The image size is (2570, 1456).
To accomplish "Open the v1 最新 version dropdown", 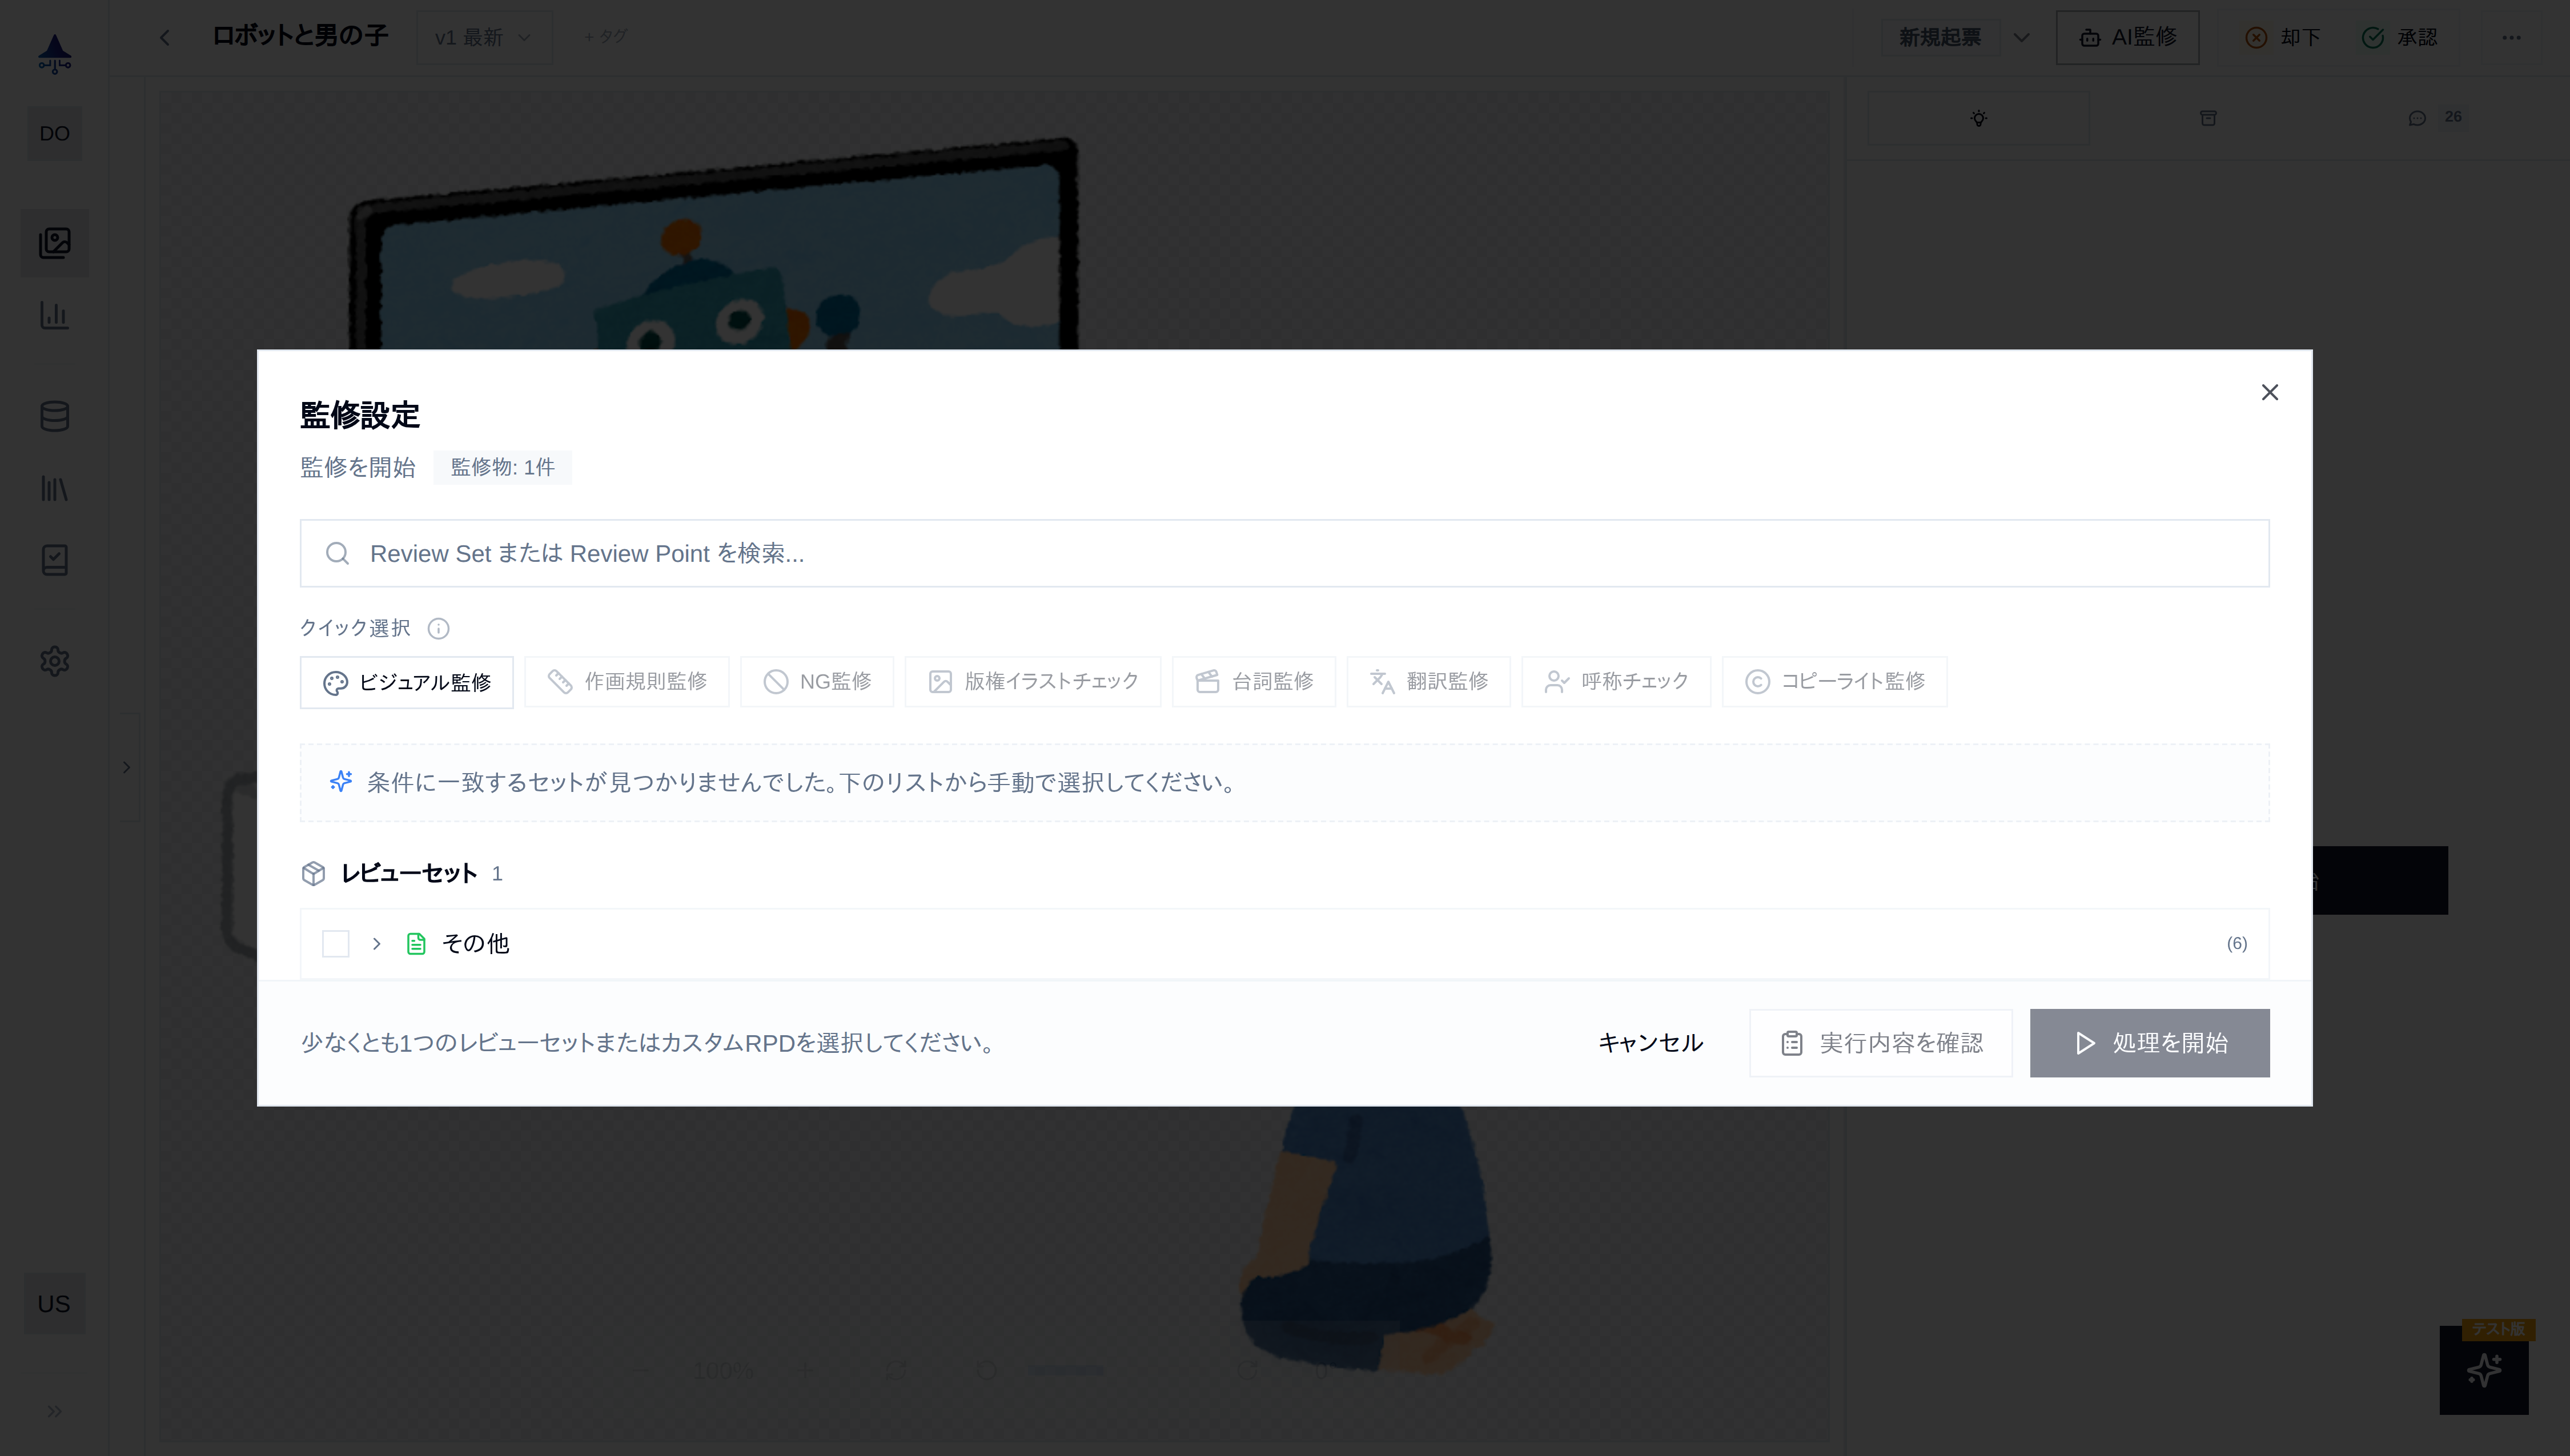I will (x=484, y=37).
